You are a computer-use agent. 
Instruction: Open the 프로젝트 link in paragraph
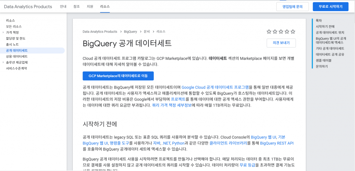(x=178, y=99)
